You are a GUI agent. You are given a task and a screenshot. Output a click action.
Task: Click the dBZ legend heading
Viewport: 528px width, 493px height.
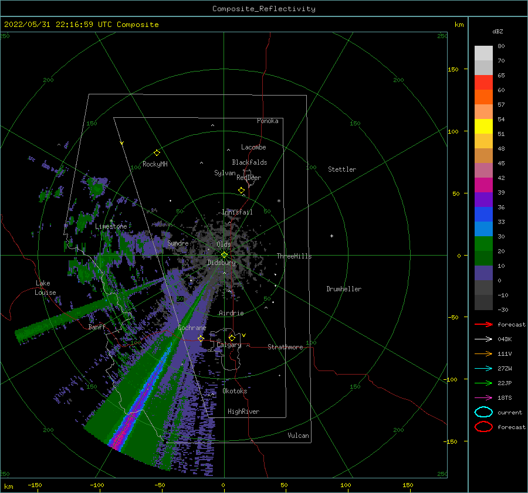(497, 31)
